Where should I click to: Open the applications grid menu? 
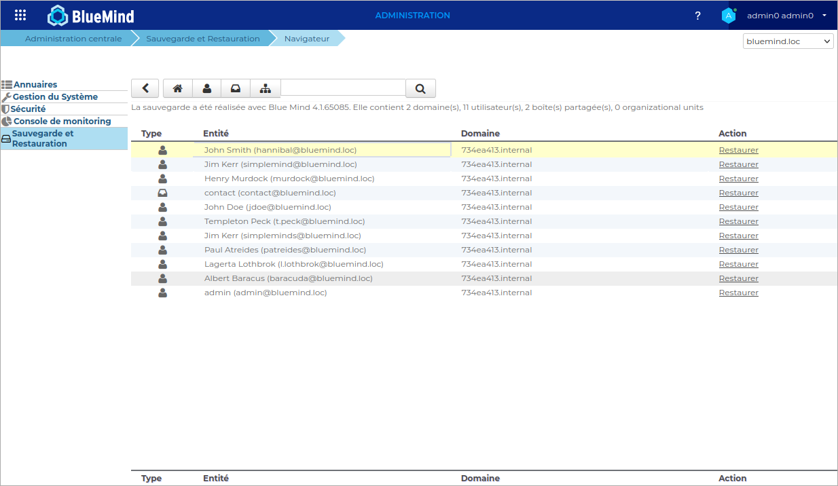point(20,15)
